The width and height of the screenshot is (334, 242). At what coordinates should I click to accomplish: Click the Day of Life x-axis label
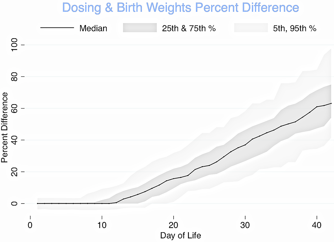(x=180, y=235)
